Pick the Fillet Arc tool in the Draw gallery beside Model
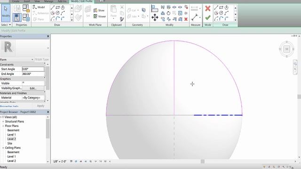 pos(63,19)
